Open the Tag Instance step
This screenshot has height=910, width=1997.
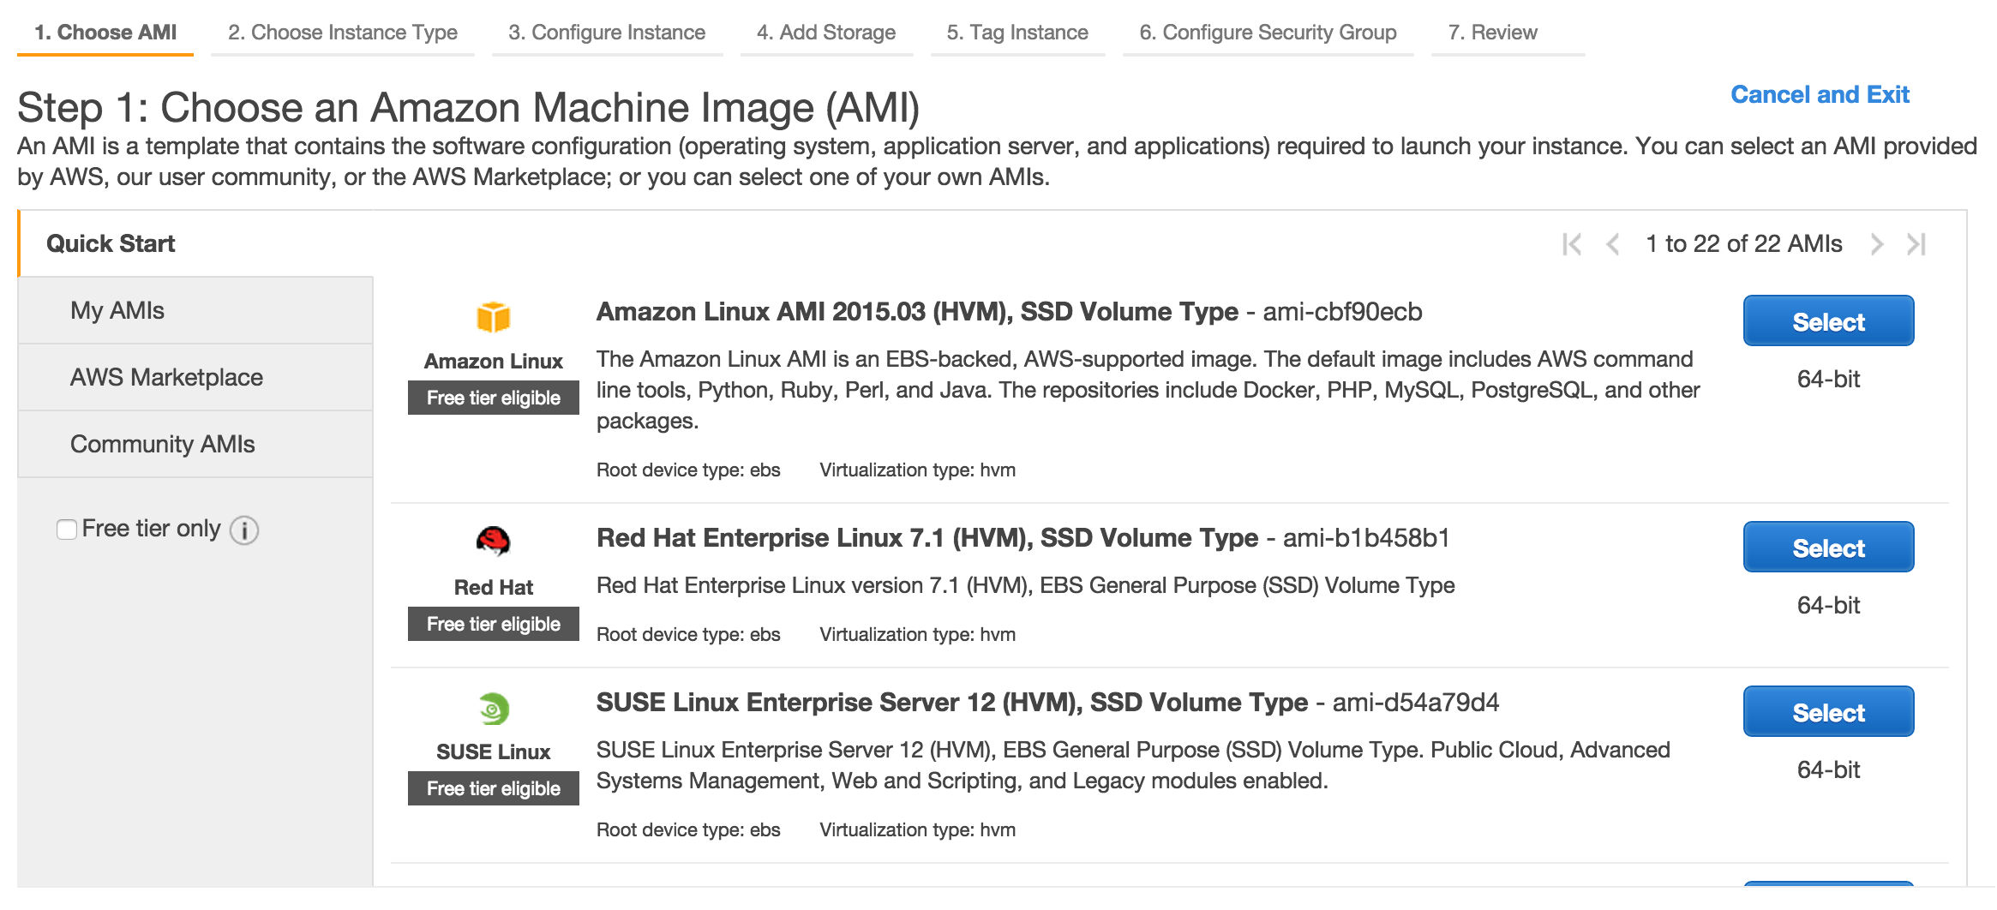1016,33
